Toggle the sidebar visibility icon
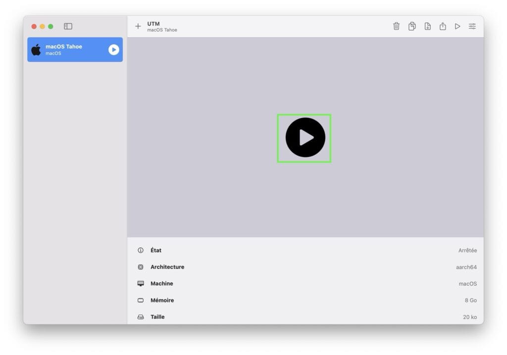507x355 pixels. point(68,27)
